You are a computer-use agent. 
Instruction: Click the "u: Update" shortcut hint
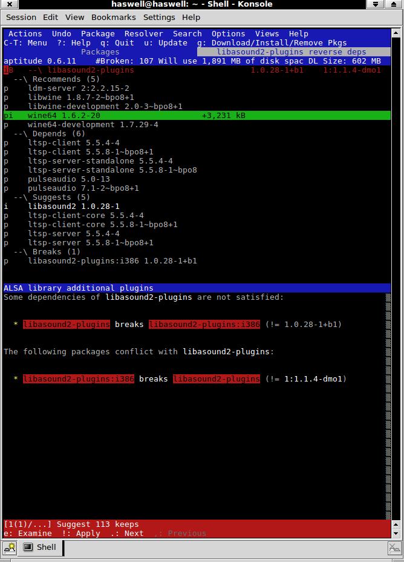click(x=165, y=42)
